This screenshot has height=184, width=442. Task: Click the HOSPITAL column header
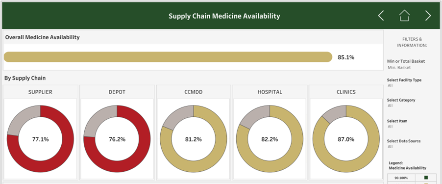[x=270, y=92]
